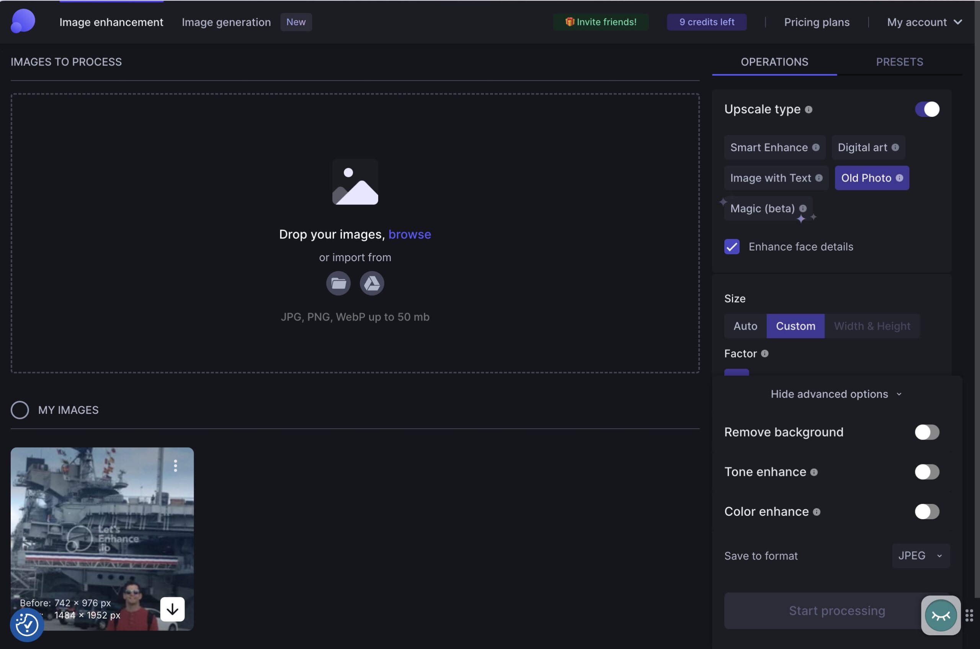The height and width of the screenshot is (649, 980).
Task: Select the Smart Enhance upscale type
Action: (x=769, y=147)
